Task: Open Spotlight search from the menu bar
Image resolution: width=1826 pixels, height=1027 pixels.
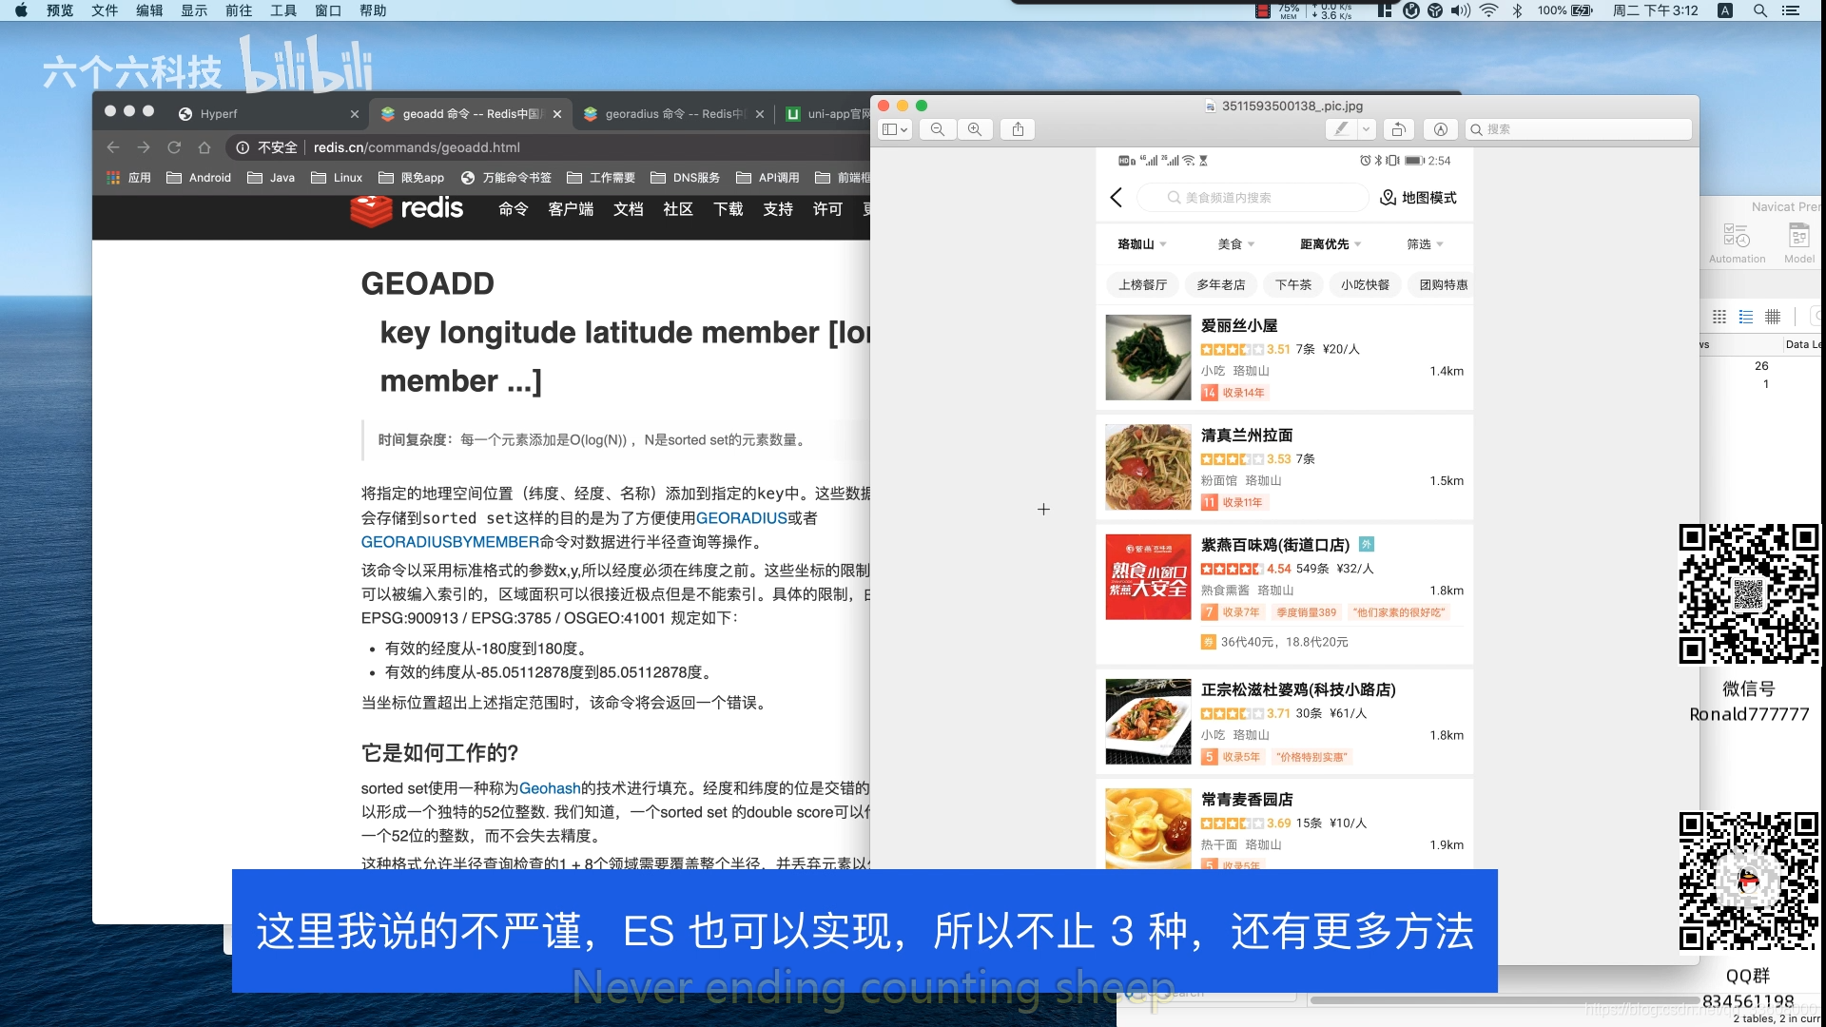Action: [x=1759, y=10]
